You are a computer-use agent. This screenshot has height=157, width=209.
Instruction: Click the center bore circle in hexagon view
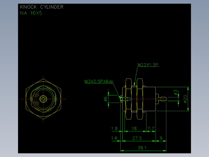click(x=43, y=99)
